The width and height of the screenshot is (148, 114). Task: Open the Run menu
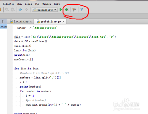click(20, 4)
